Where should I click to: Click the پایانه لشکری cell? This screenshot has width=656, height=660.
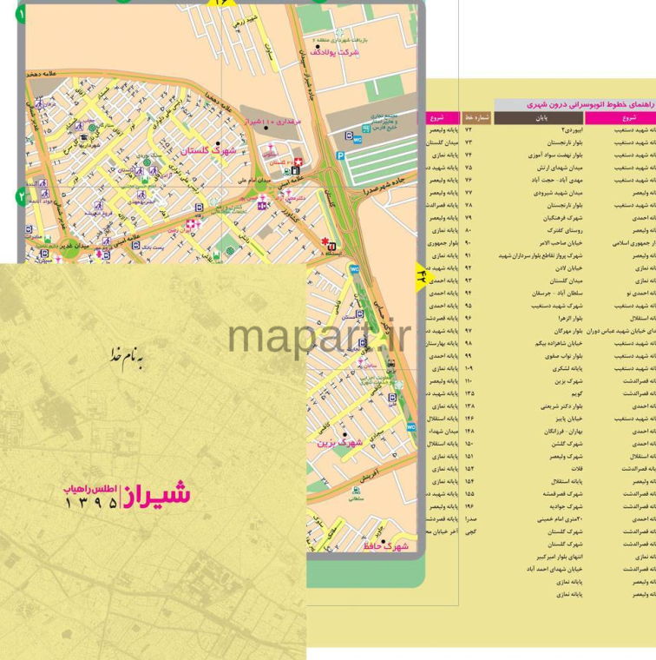click(567, 368)
